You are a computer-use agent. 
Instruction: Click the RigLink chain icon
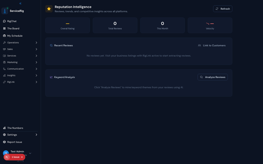pos(4,82)
